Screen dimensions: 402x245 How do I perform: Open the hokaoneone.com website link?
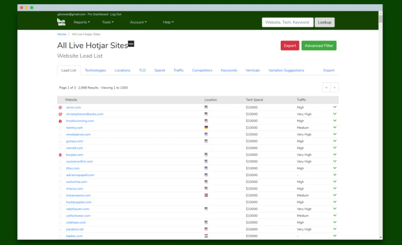coord(78,196)
